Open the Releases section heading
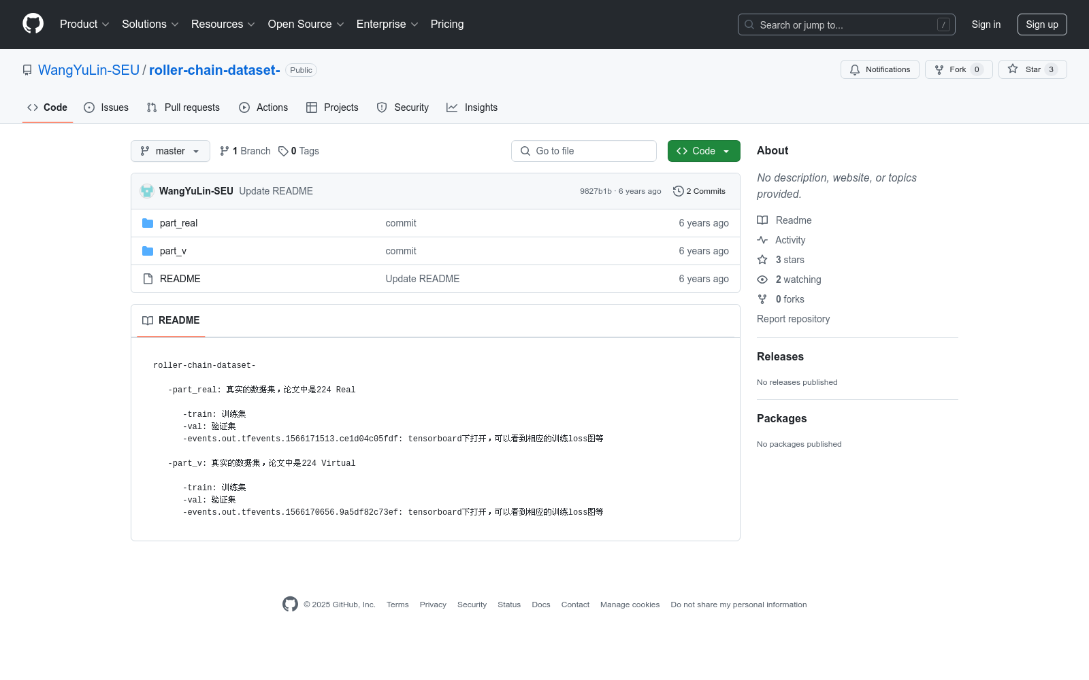This screenshot has height=680, width=1089. coord(780,357)
